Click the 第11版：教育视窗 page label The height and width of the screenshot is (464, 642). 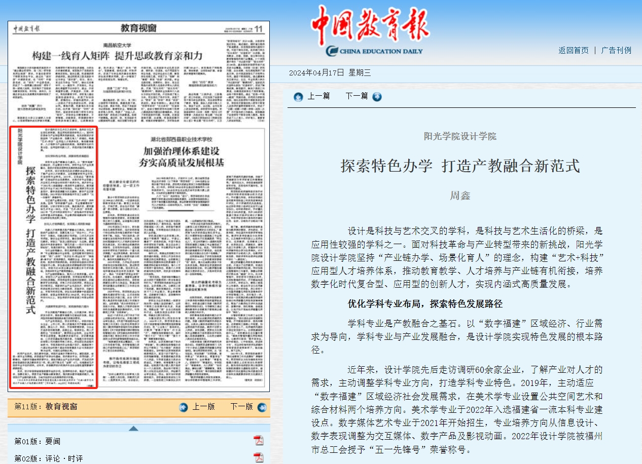click(x=46, y=406)
